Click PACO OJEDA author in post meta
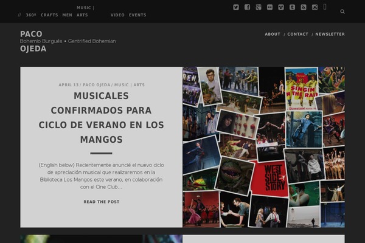Viewport: 365px width, 243px height. (x=96, y=85)
